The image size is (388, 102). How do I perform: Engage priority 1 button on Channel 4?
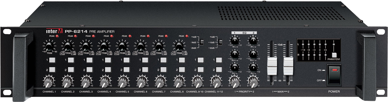click(x=108, y=60)
